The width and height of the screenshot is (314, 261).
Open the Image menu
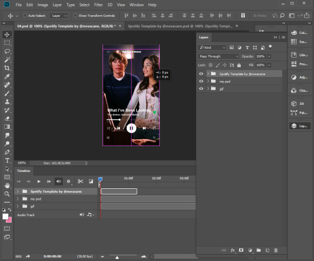pyautogui.click(x=42, y=5)
